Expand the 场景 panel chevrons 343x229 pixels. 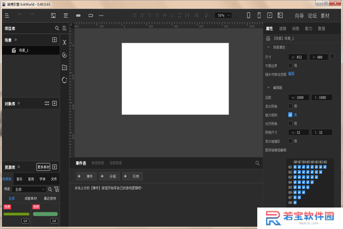[15, 40]
